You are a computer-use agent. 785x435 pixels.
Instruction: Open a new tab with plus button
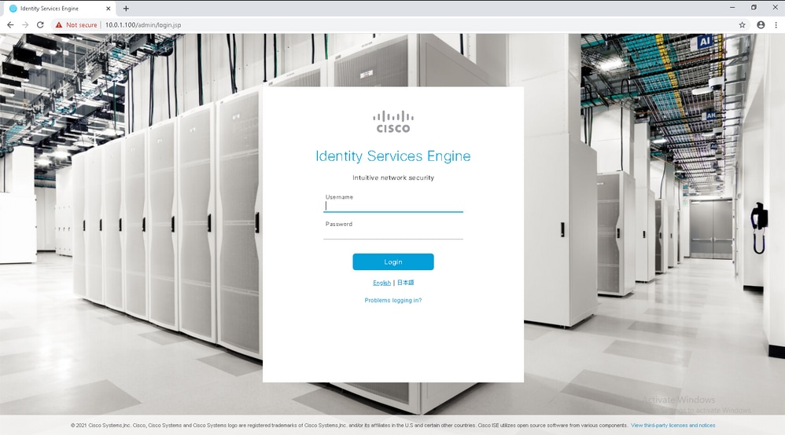coord(126,9)
